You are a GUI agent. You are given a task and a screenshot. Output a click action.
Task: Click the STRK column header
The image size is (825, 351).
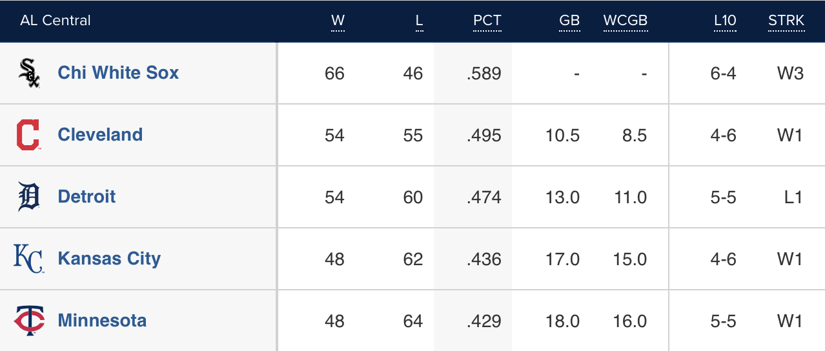tap(786, 21)
